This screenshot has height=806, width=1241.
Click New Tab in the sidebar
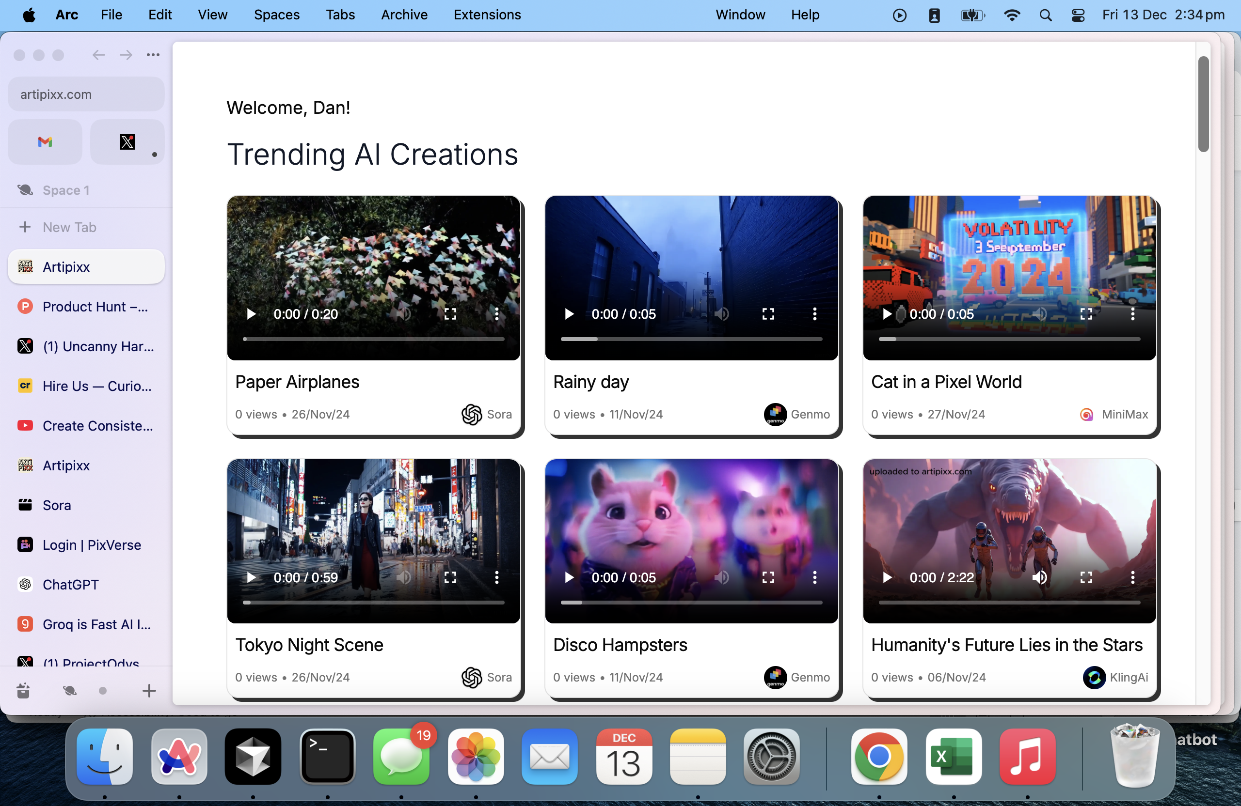[69, 227]
